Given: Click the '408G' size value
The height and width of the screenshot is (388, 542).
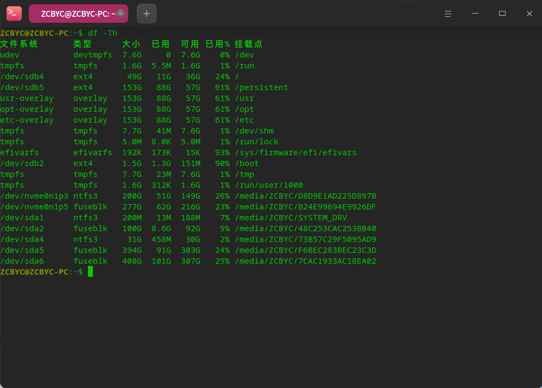Looking at the screenshot, I should click(x=132, y=261).
